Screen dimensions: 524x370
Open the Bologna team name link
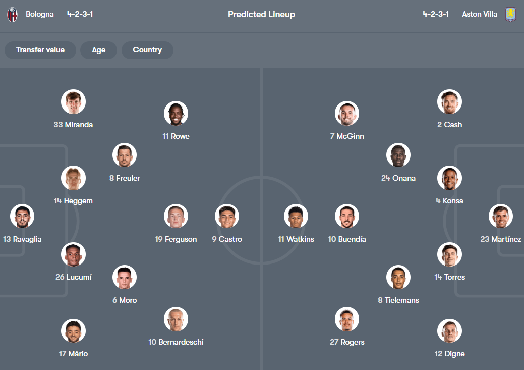point(40,14)
